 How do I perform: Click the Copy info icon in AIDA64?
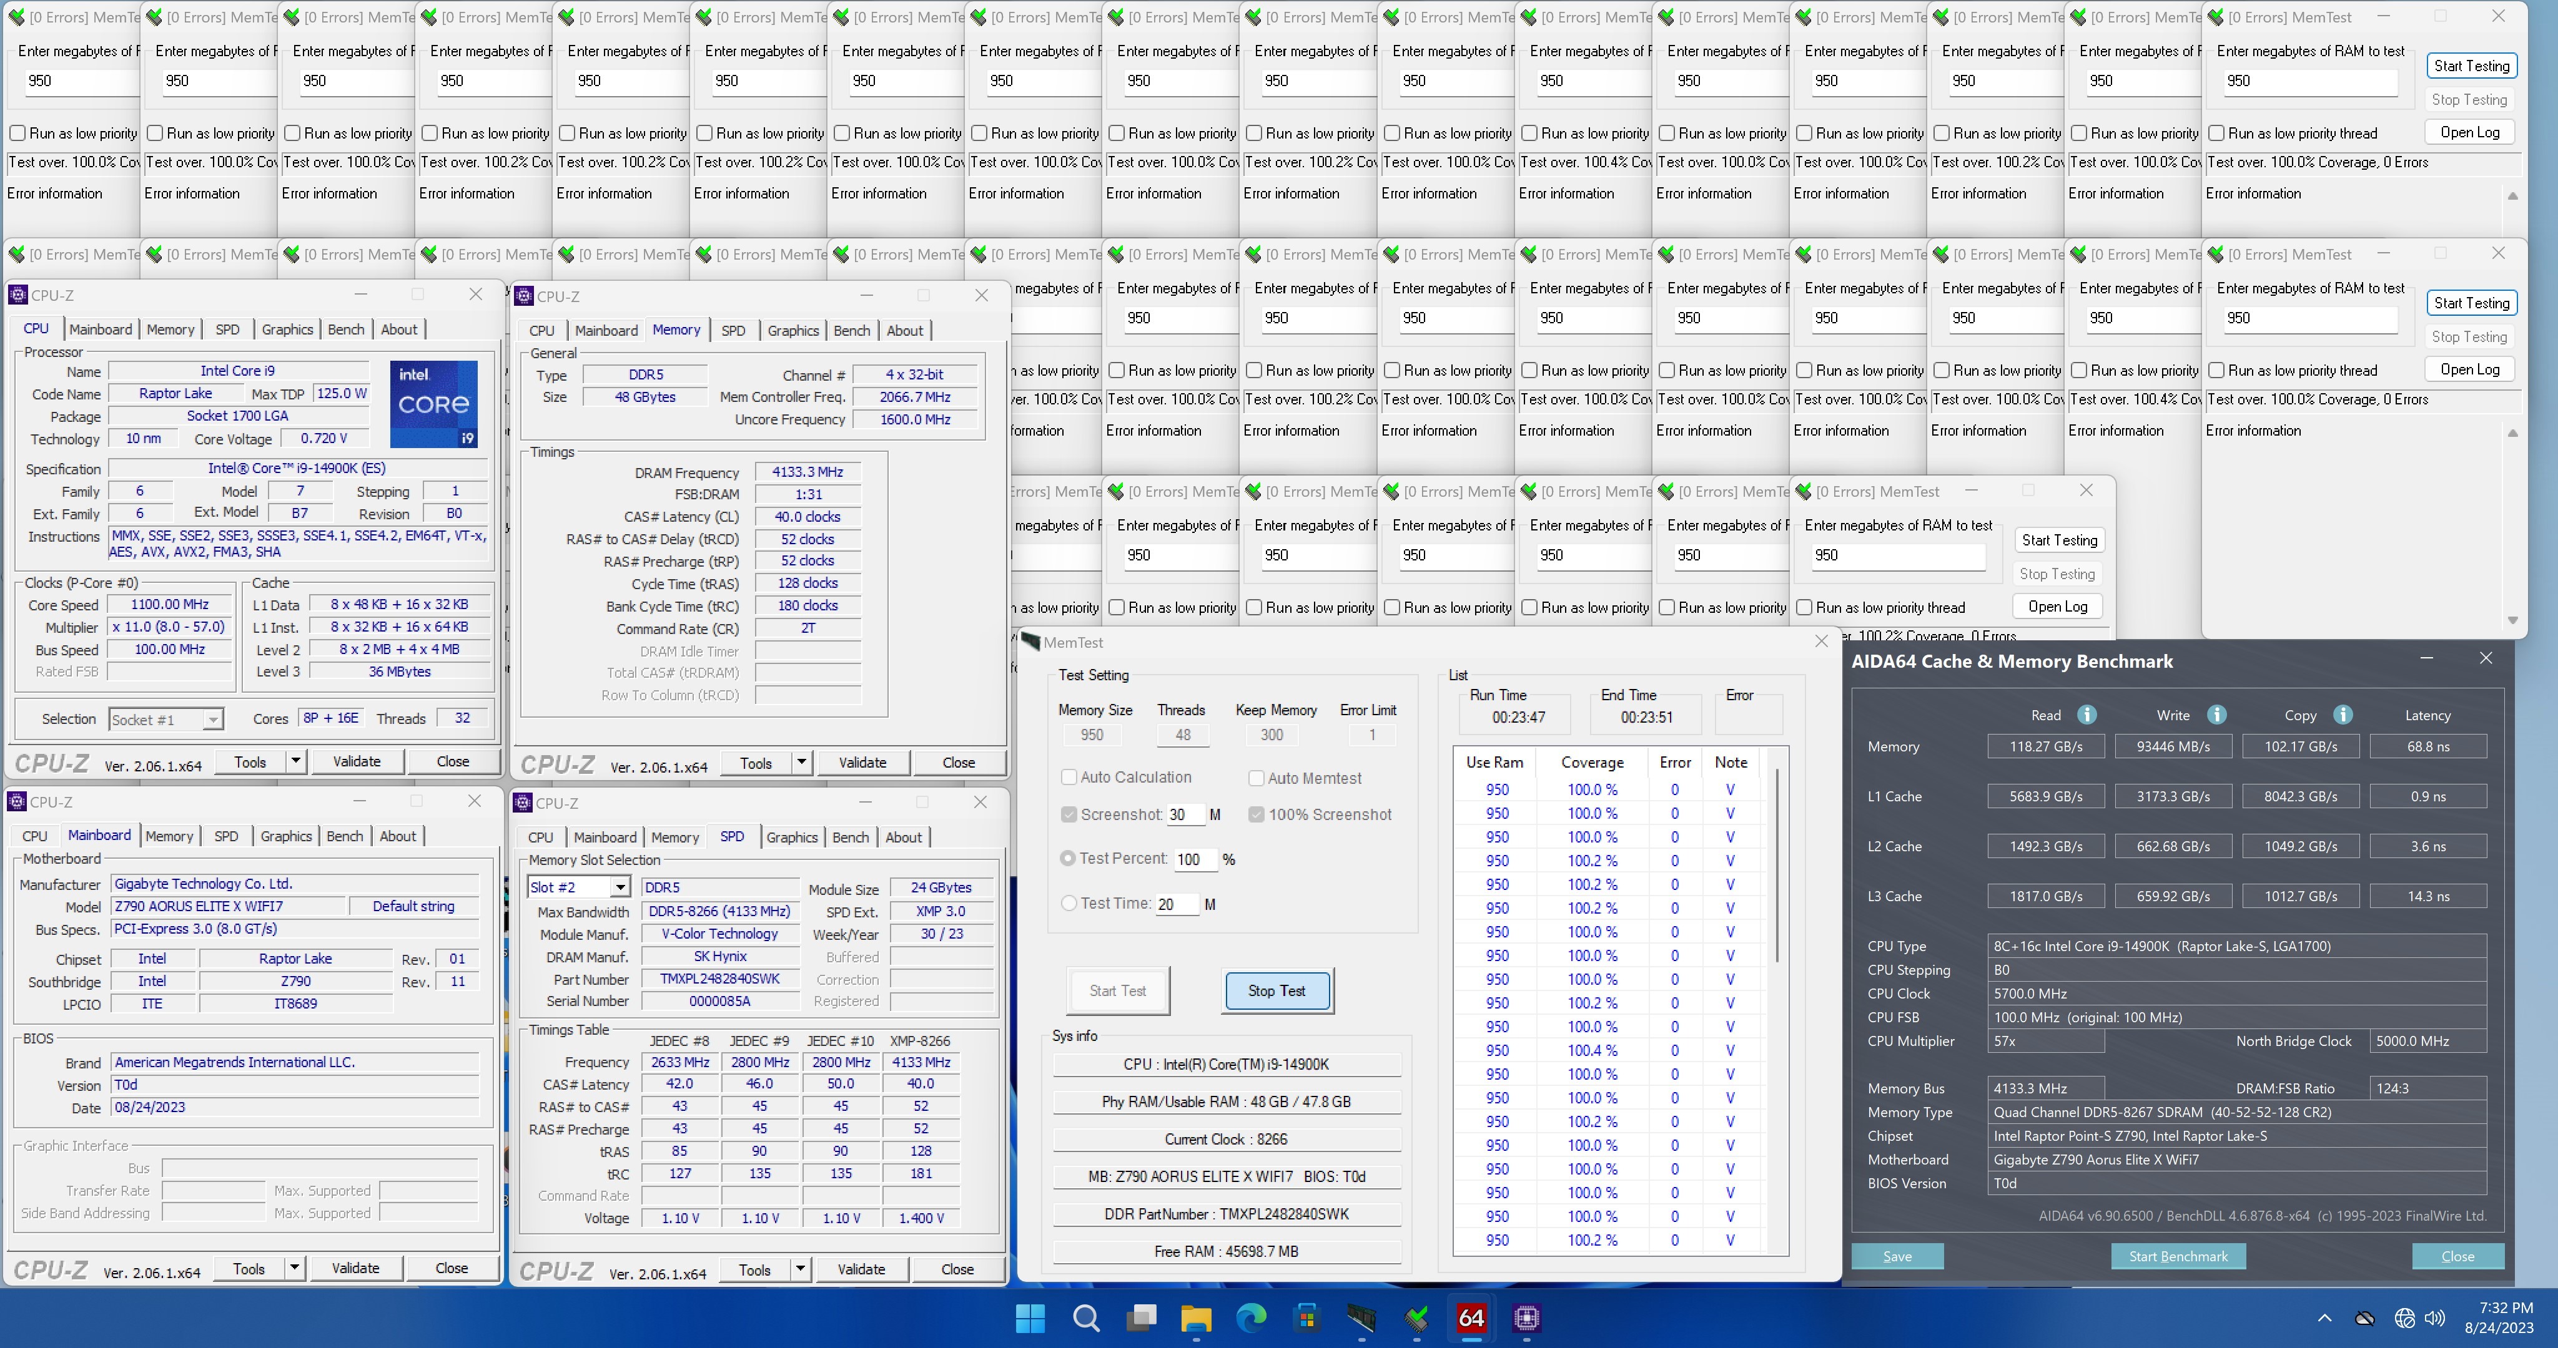(2343, 715)
